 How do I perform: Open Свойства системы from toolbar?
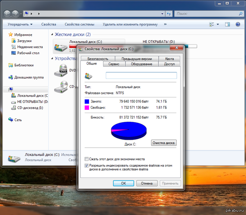(x=80, y=24)
